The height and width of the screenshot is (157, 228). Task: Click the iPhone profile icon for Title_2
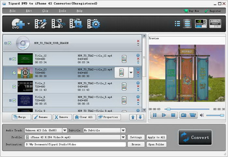pyautogui.click(x=124, y=86)
